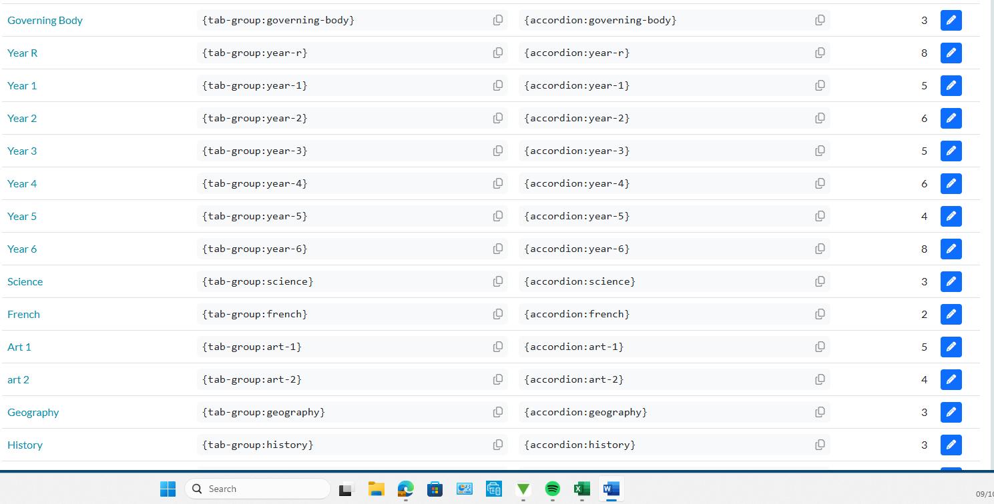The image size is (994, 504).
Task: Copy the tab-group:french shortcode
Action: coord(498,314)
